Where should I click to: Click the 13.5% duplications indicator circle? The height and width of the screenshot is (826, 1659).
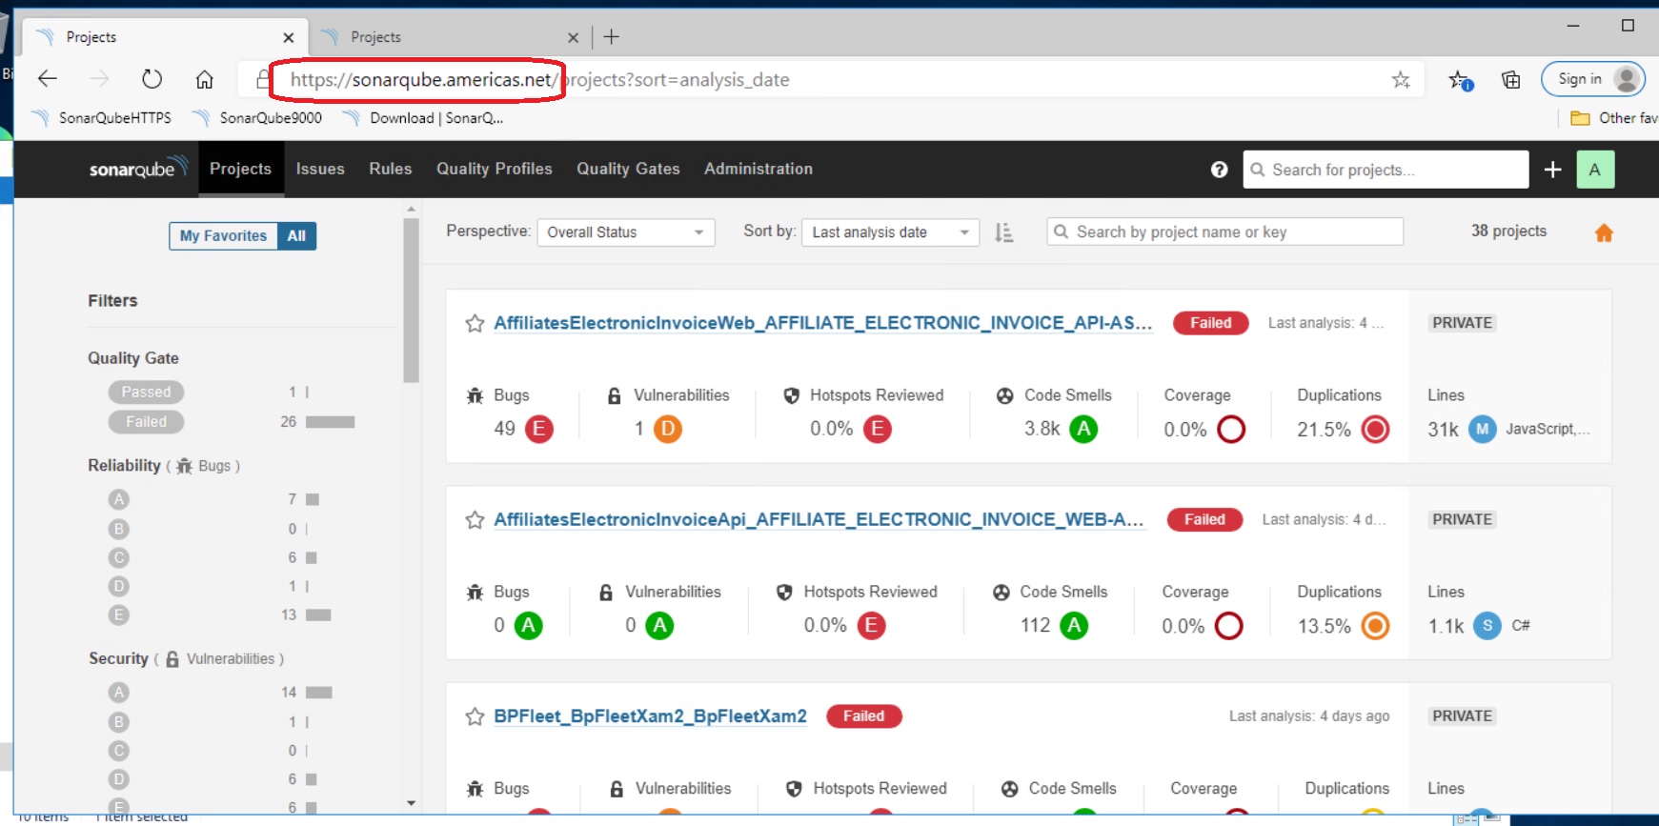pos(1375,626)
